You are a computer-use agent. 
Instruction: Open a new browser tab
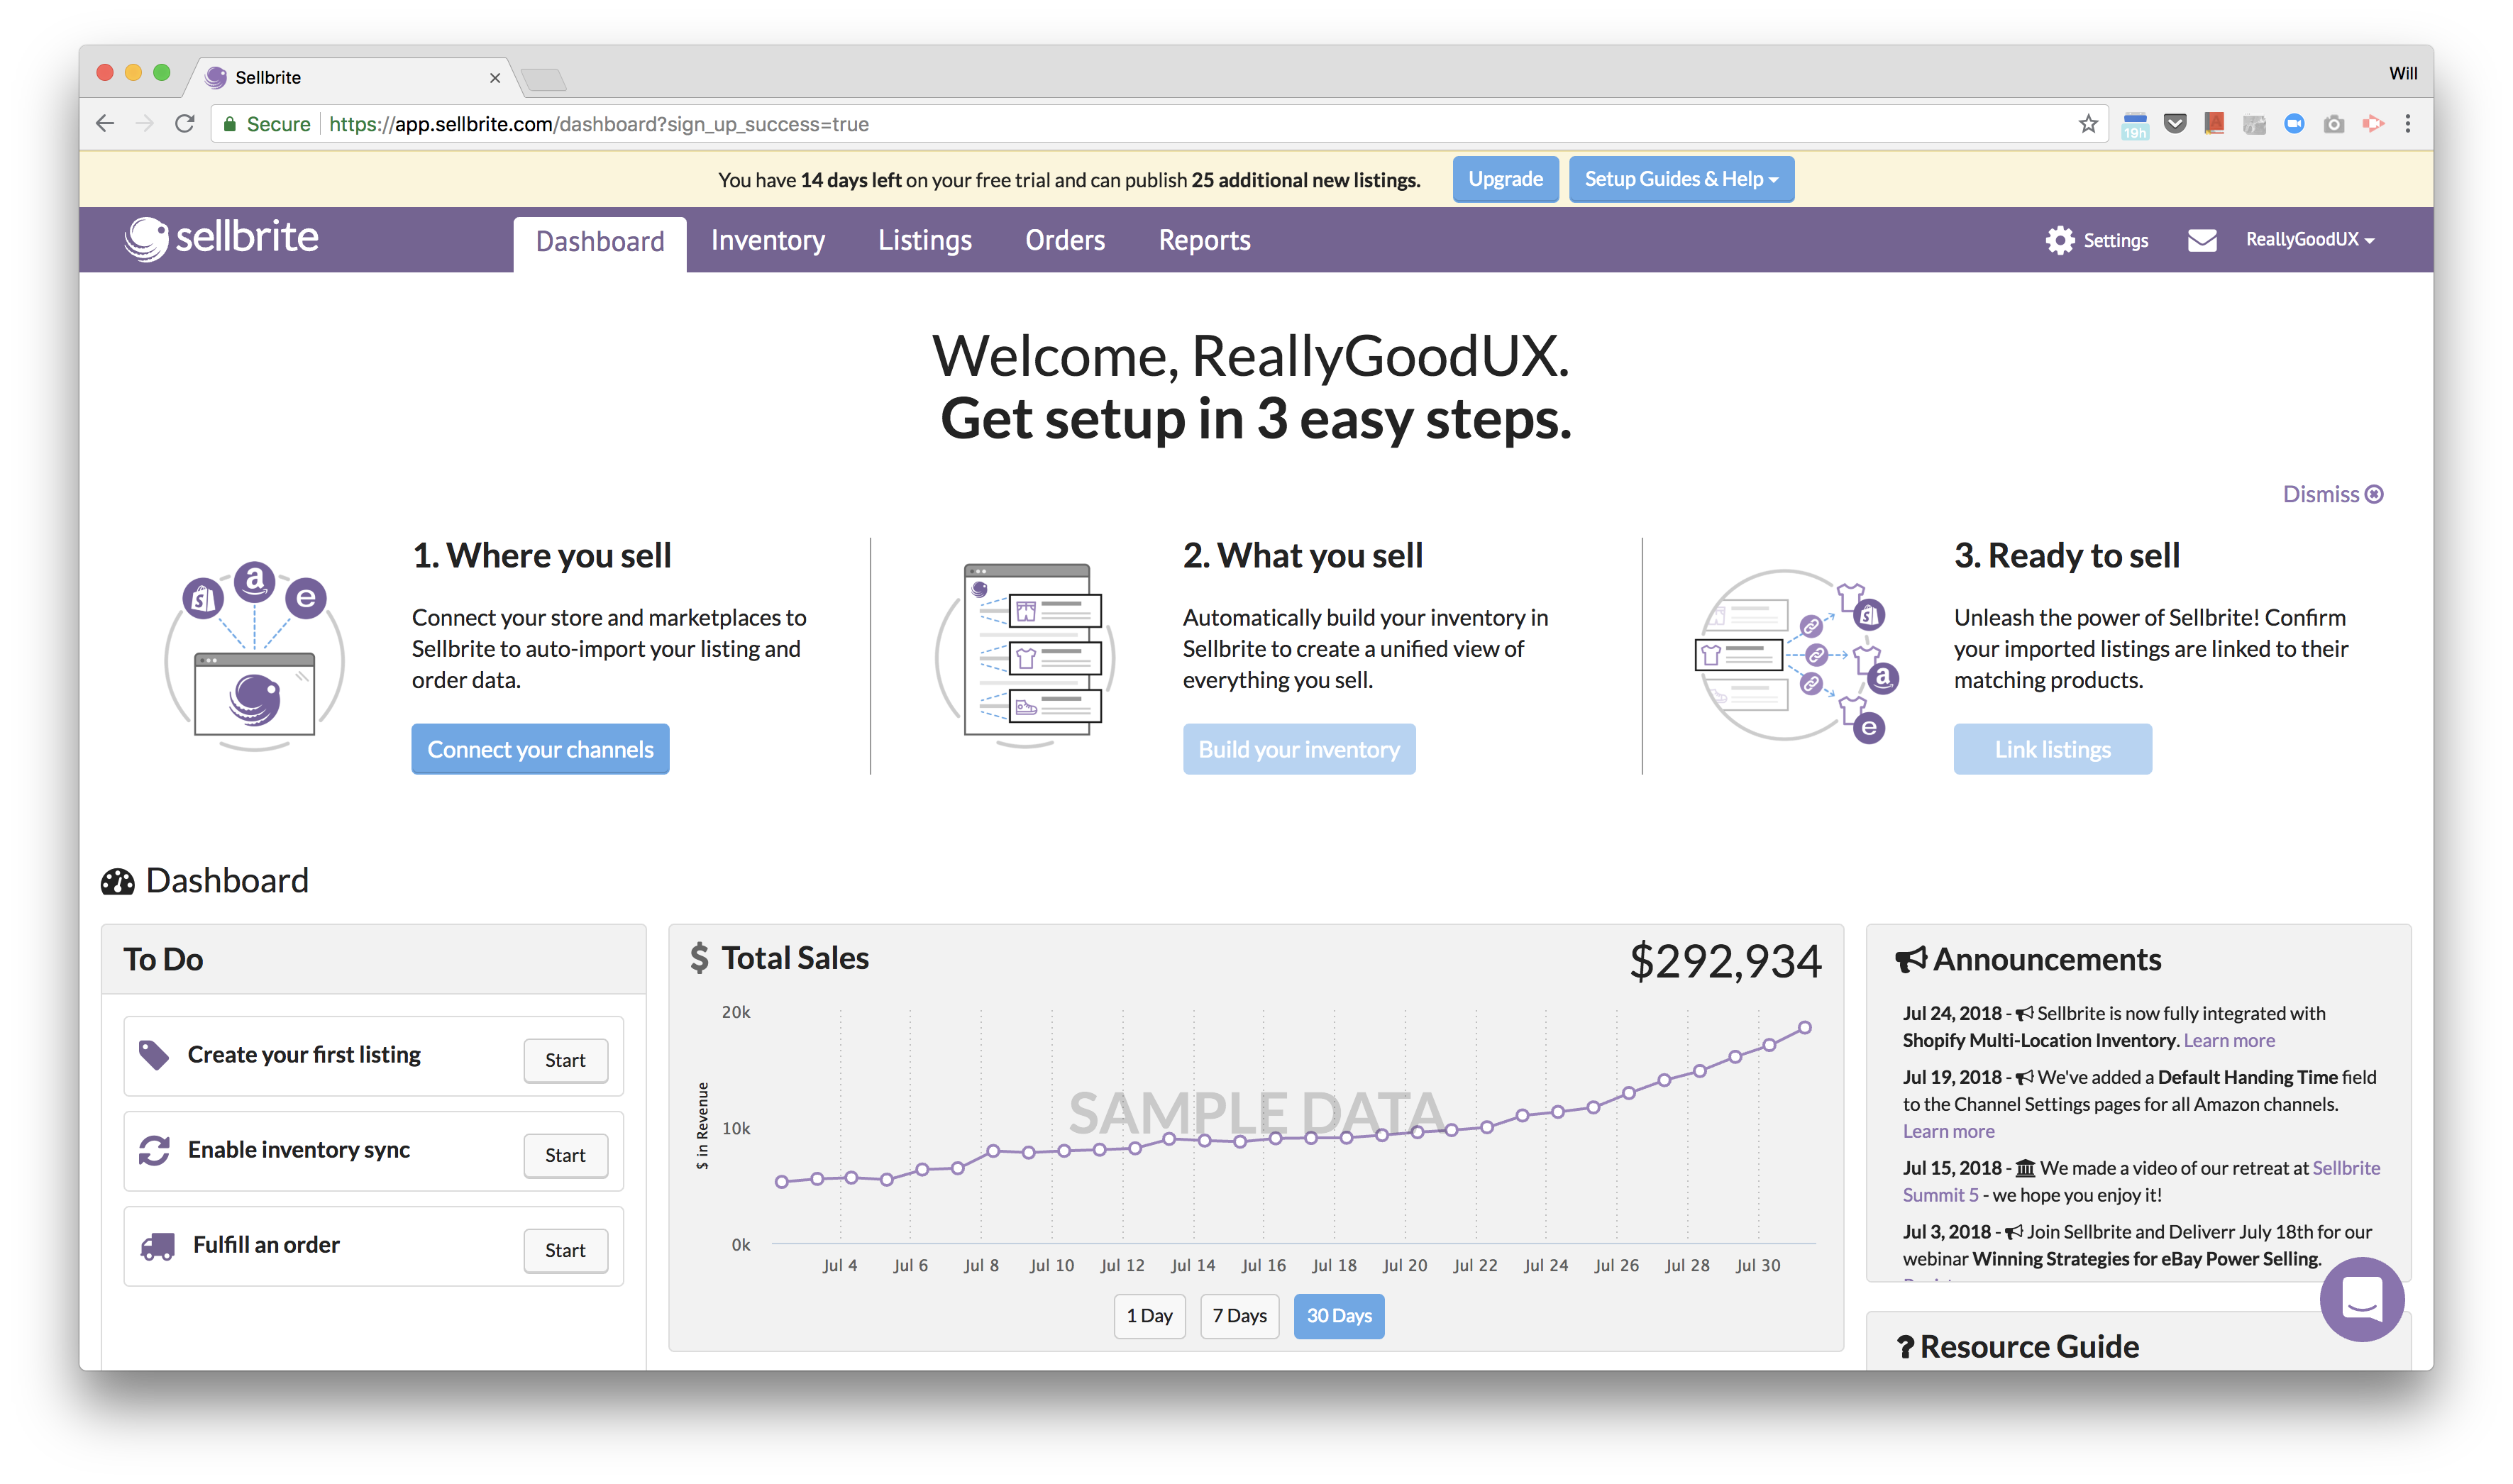[544, 79]
